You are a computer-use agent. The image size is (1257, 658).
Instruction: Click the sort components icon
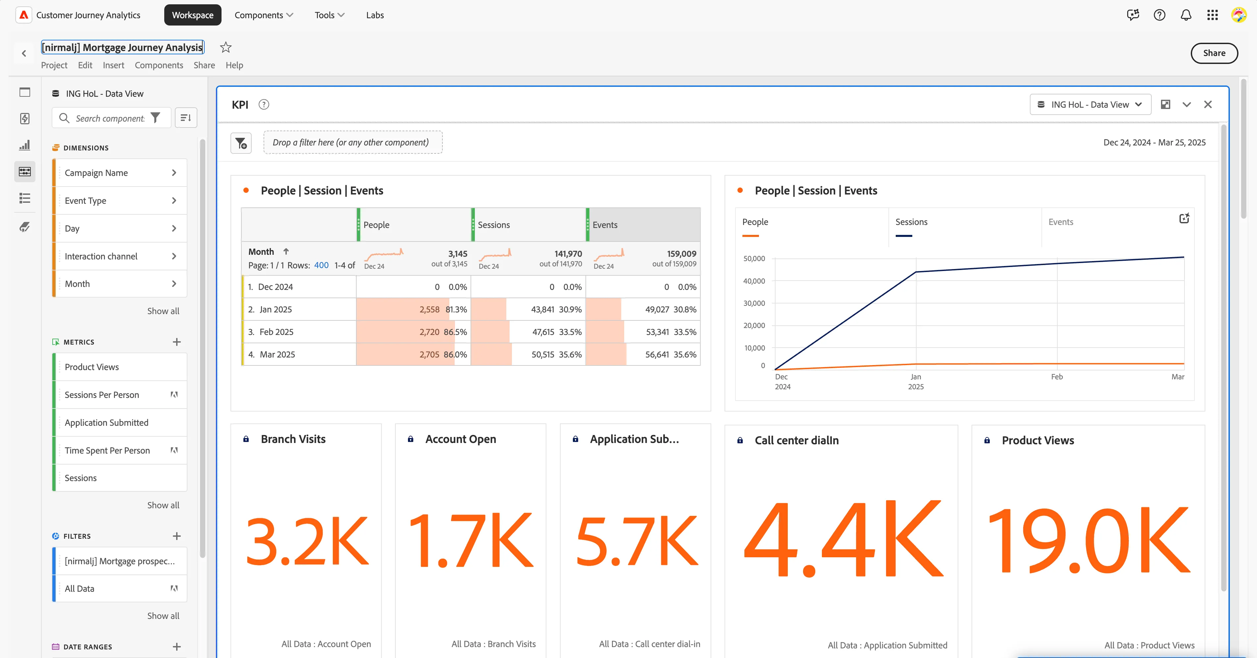pyautogui.click(x=186, y=118)
